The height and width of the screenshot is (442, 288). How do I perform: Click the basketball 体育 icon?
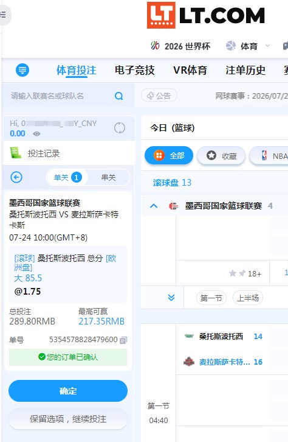tap(231, 46)
